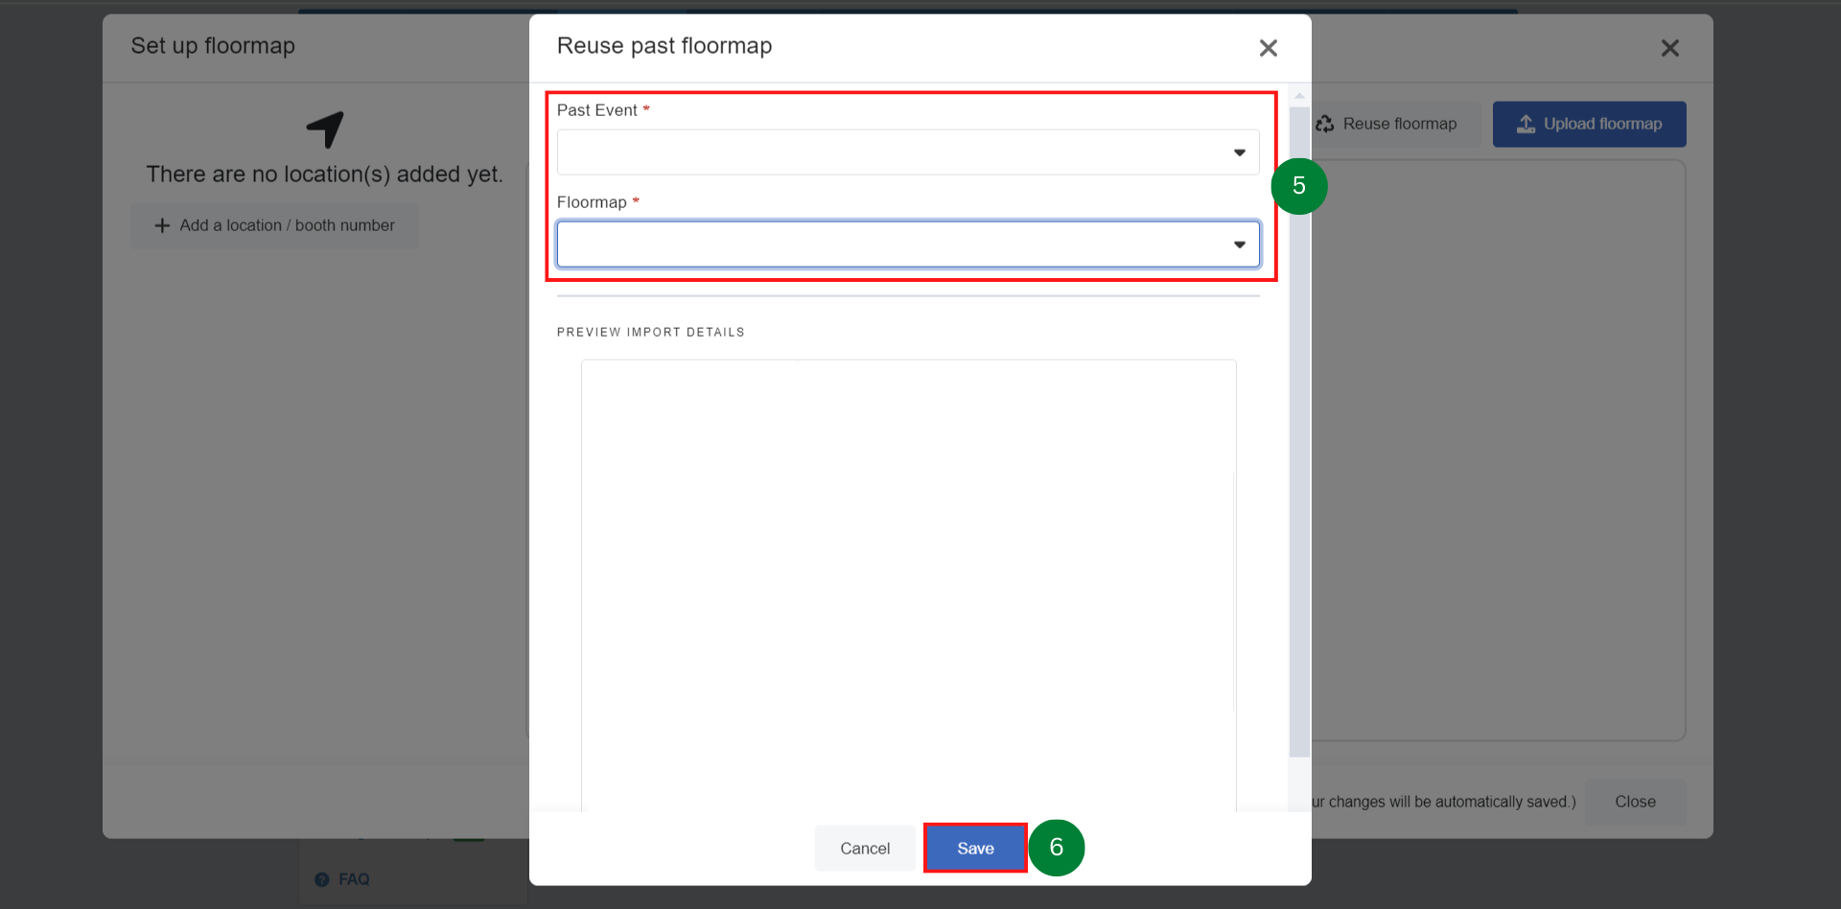Click the Upload floormap button
1841x909 pixels.
(1589, 124)
